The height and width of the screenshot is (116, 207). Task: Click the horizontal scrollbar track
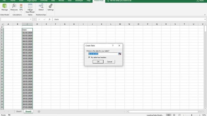coord(164,112)
